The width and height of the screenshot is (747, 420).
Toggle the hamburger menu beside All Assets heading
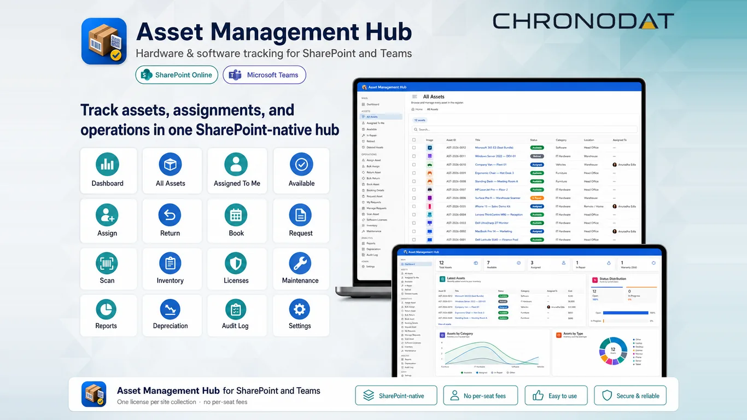coord(415,97)
